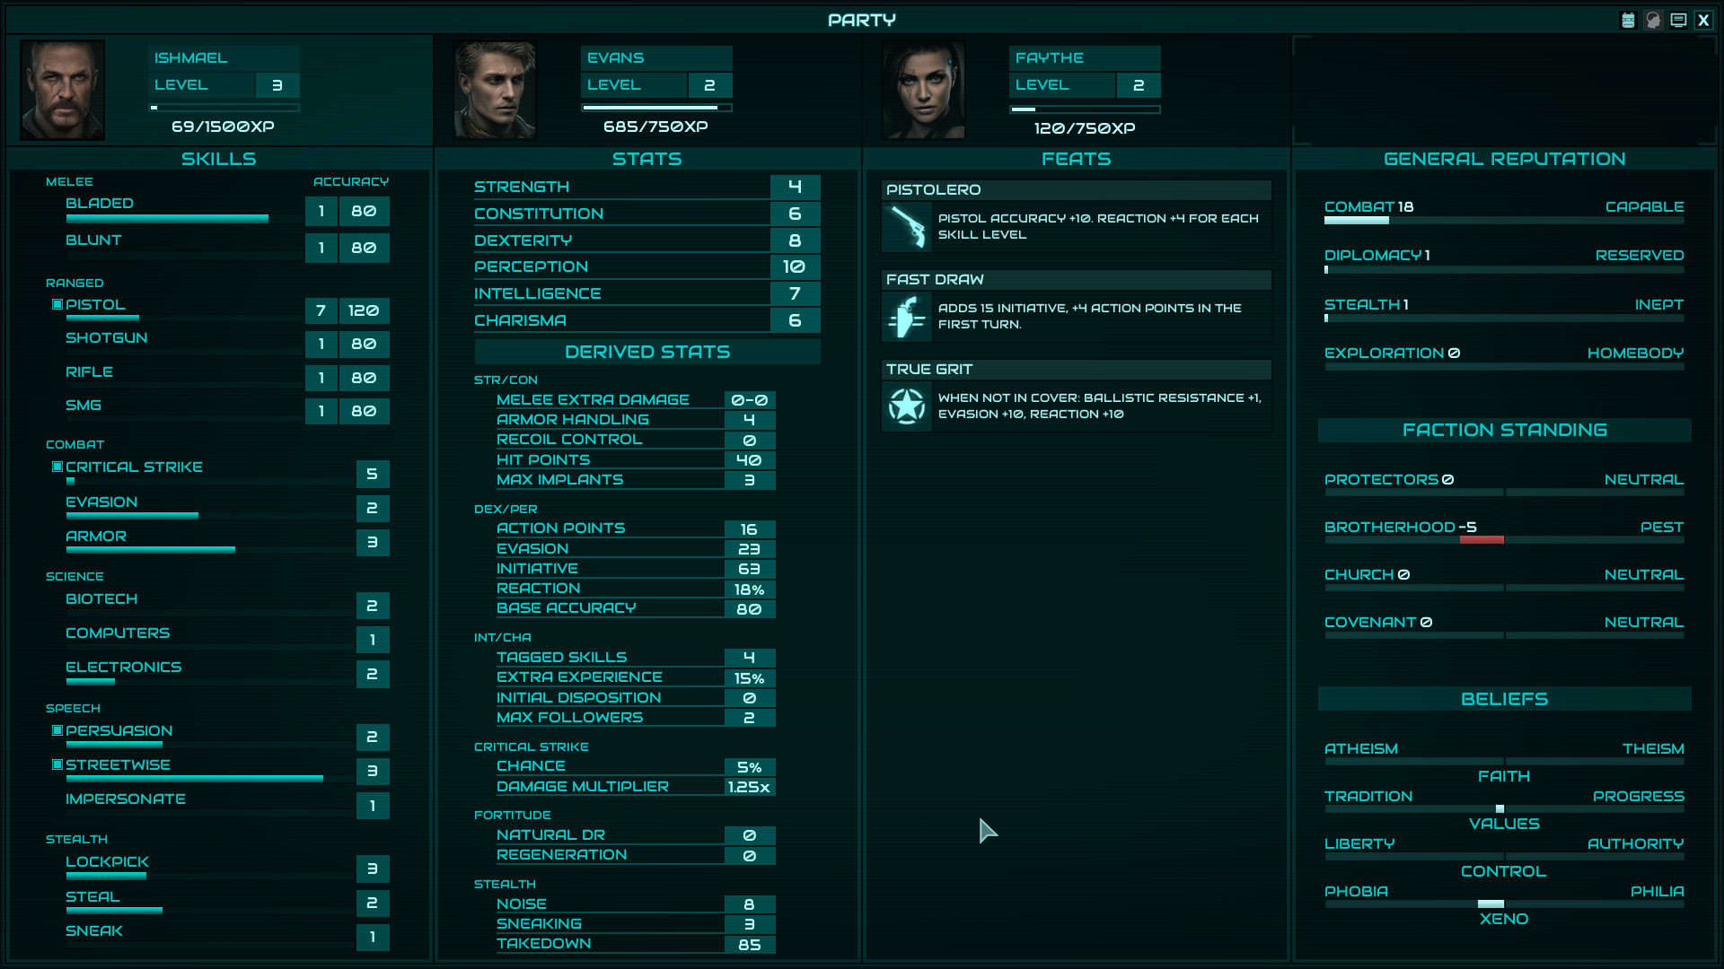Select the SKILLS tab for Ishmael
Screen dimensions: 1724x969
[x=219, y=157]
